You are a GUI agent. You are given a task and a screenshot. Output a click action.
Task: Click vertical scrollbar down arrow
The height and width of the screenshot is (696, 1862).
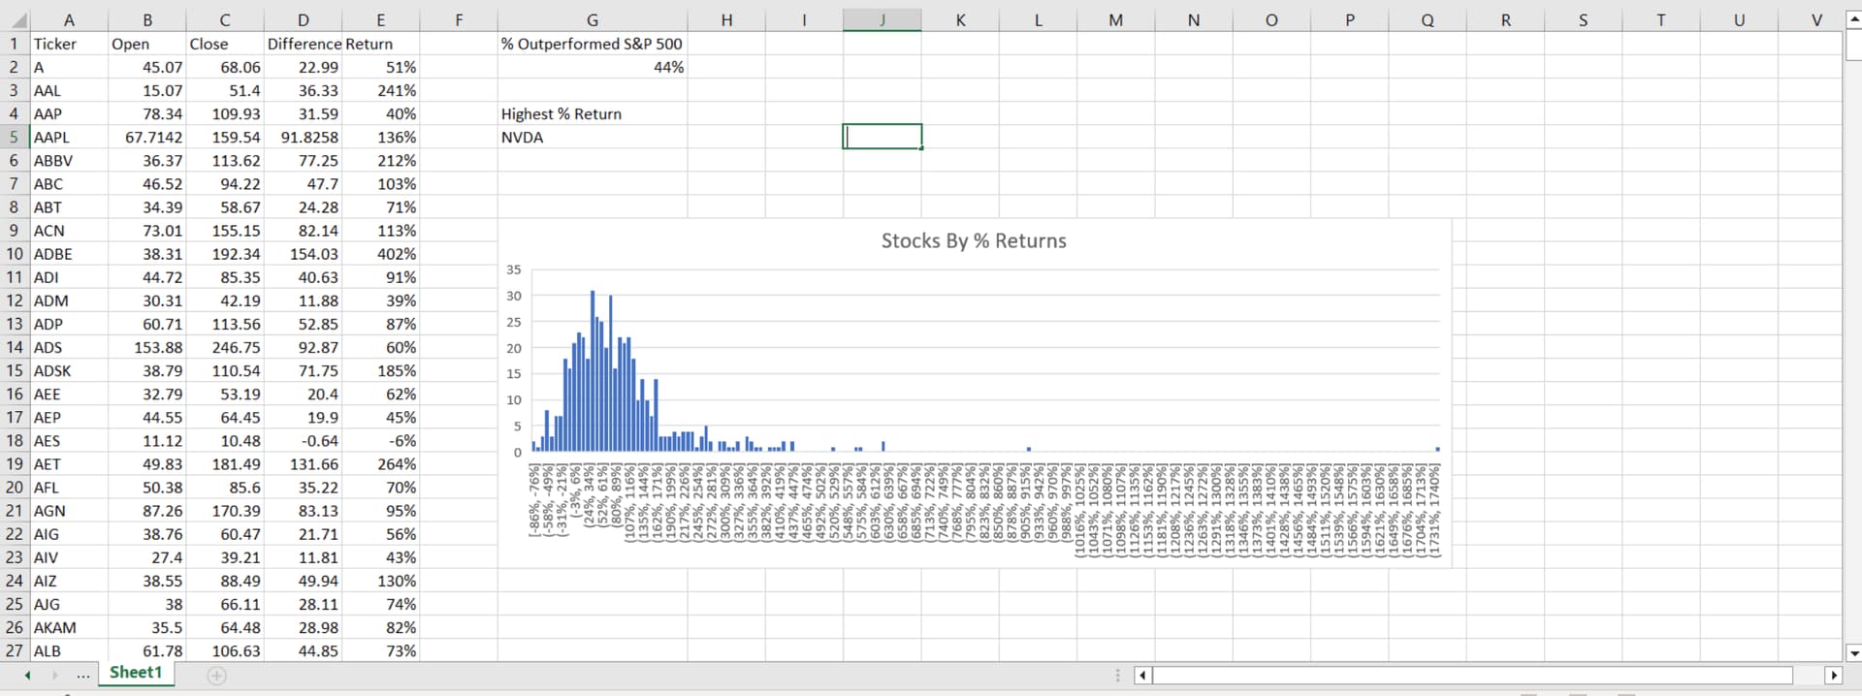point(1853,652)
